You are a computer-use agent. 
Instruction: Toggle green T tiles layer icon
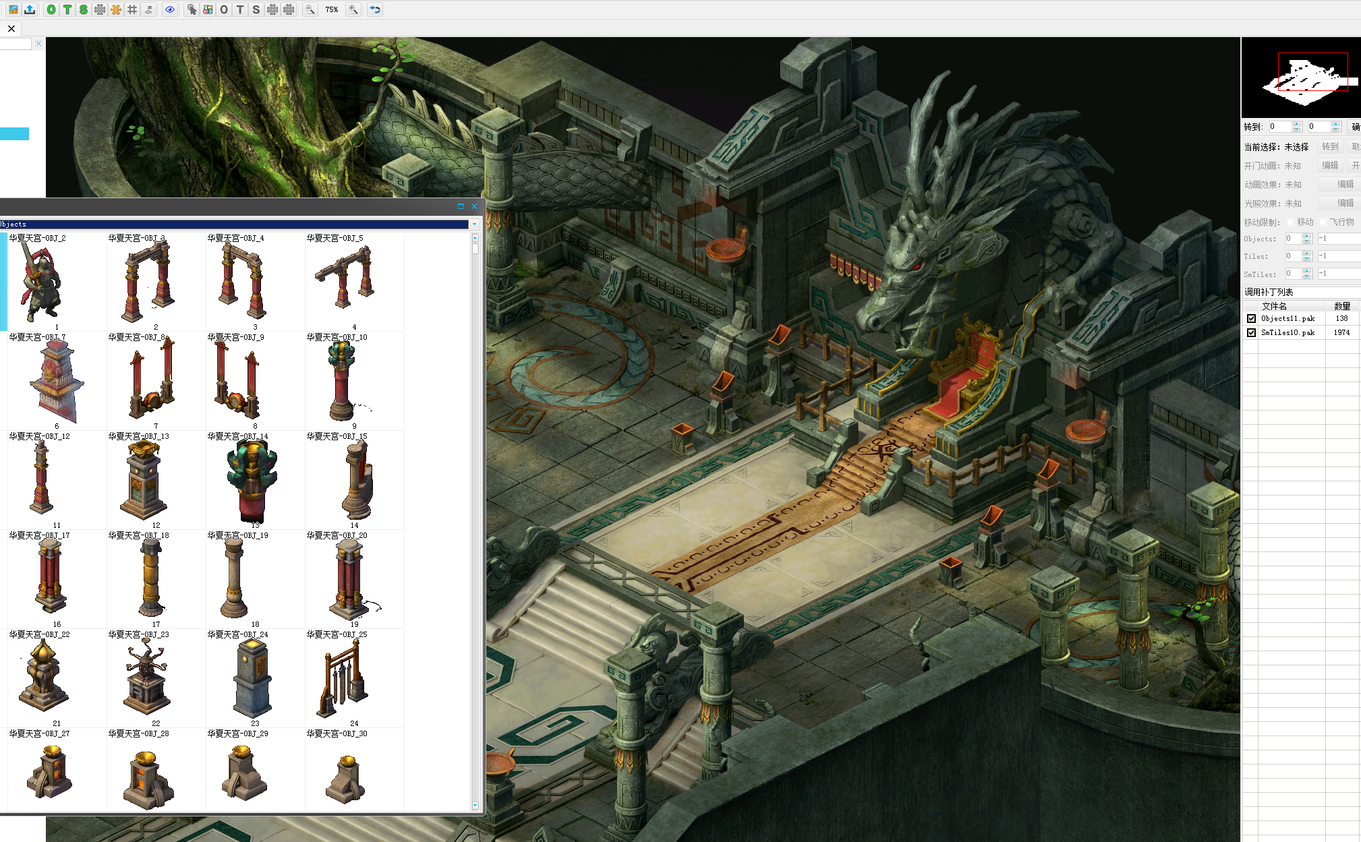(67, 9)
